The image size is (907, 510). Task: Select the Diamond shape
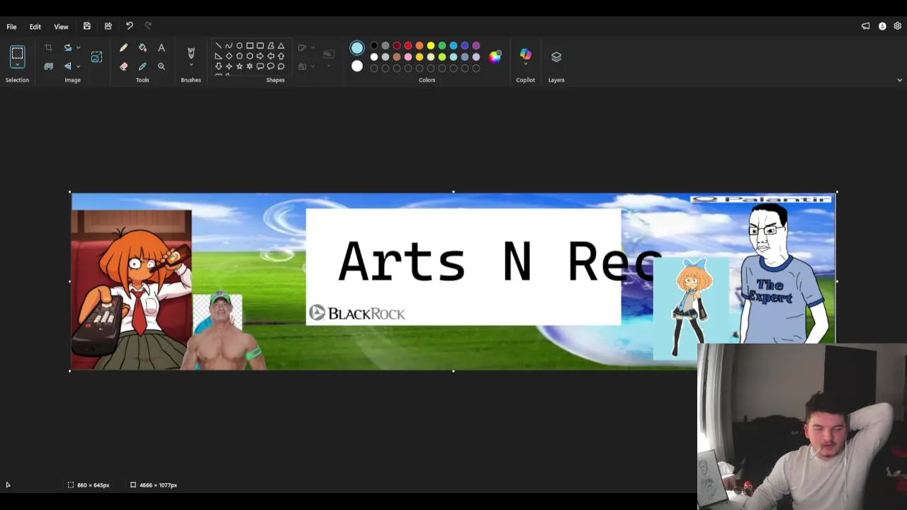(229, 56)
